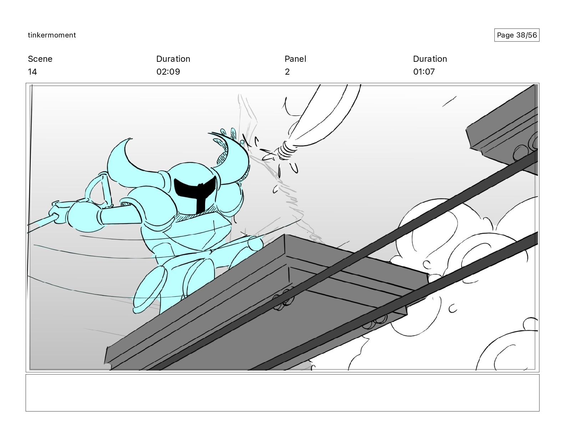Screen dimensions: 565x437
Task: Select panel number 2
Action: (x=287, y=72)
